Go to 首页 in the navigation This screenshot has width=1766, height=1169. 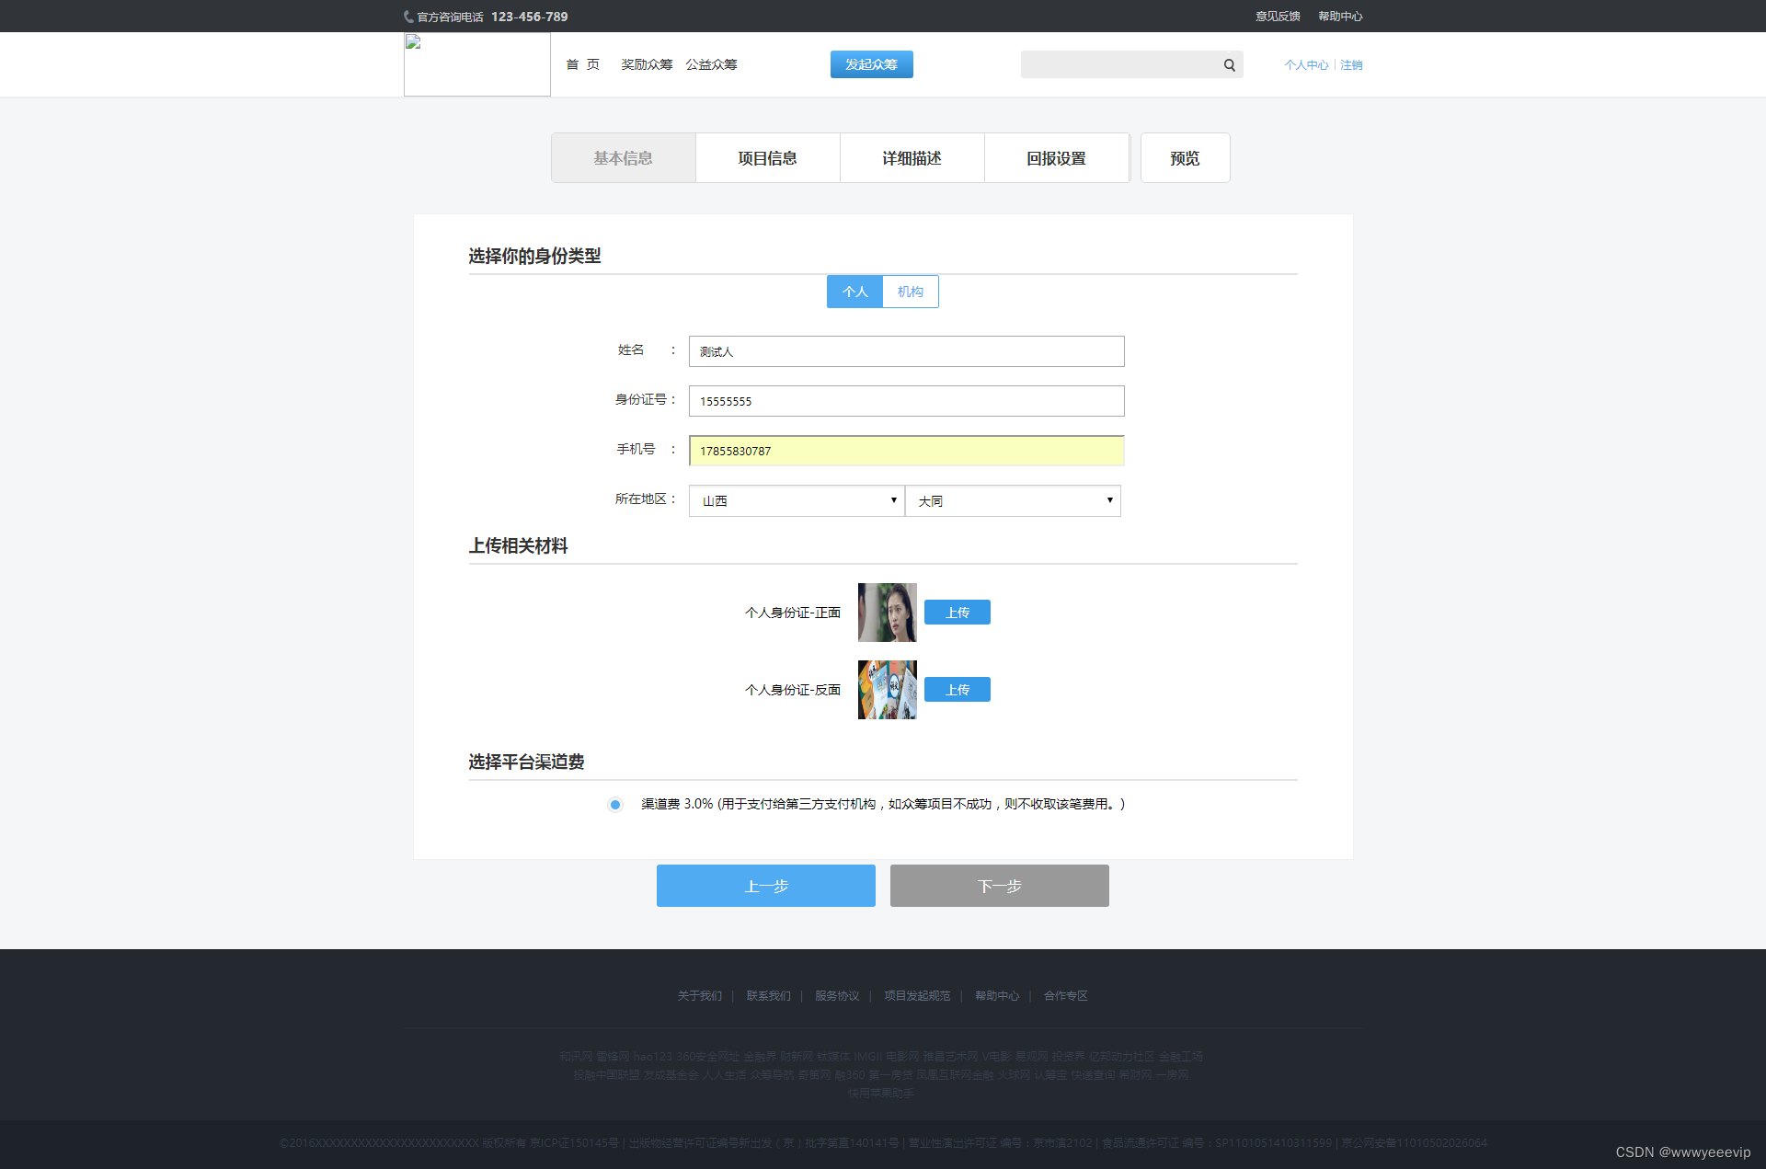coord(582,64)
